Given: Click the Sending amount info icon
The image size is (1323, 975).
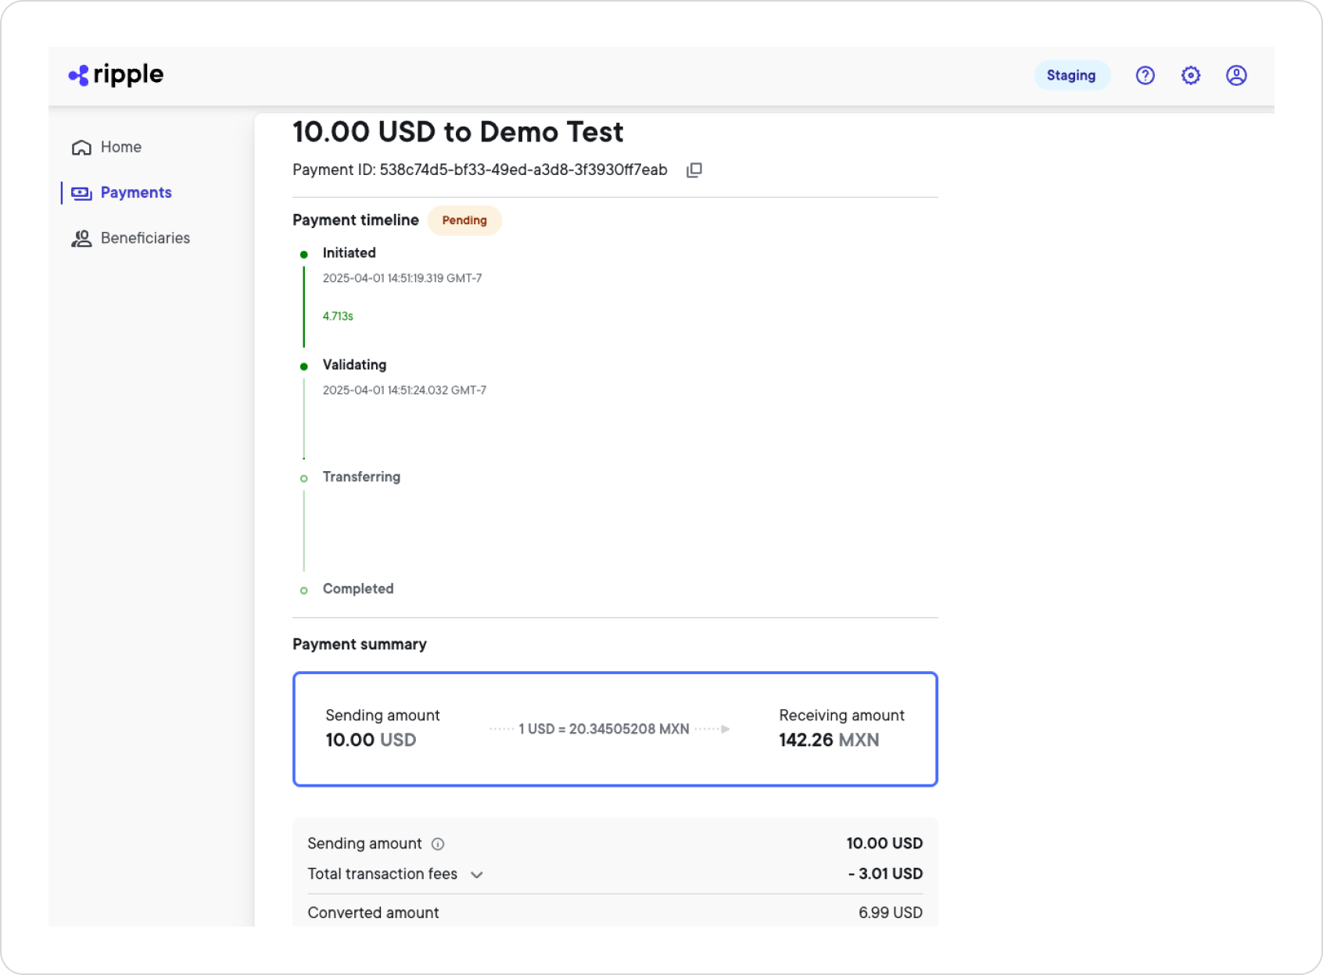Looking at the screenshot, I should (438, 844).
